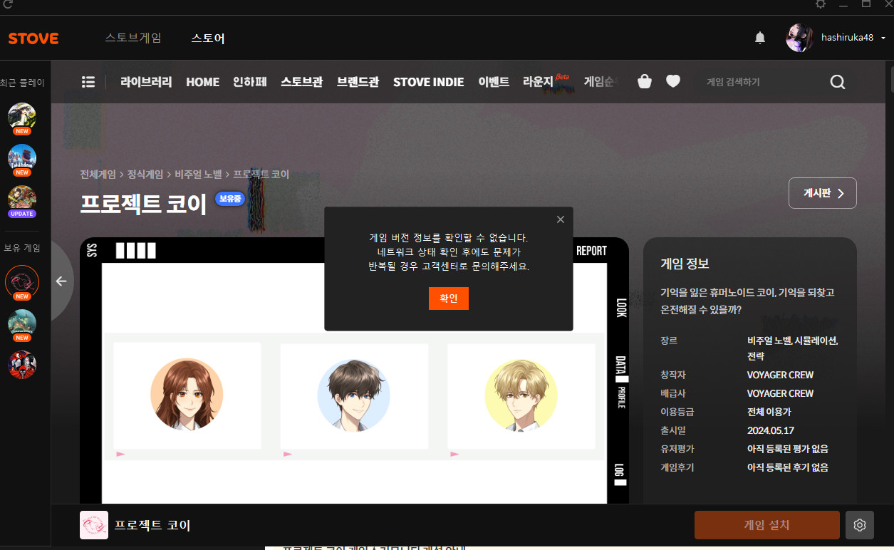This screenshot has height=550, width=894.
Task: Open the client settings gear in the title bar
Action: click(821, 4)
